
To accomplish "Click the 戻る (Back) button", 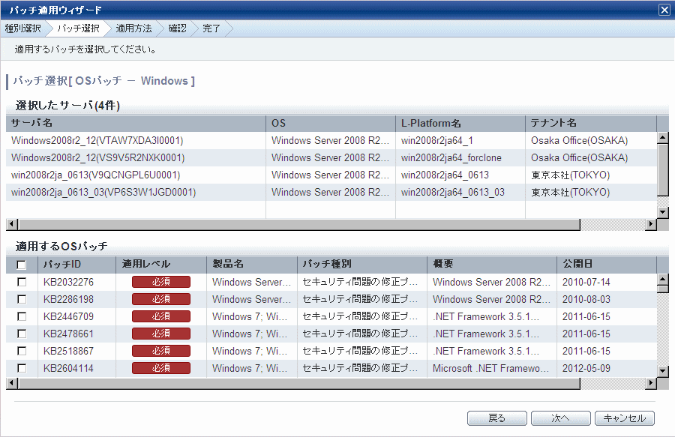I will 497,418.
